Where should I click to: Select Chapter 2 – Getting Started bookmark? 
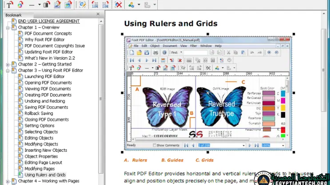(45, 64)
